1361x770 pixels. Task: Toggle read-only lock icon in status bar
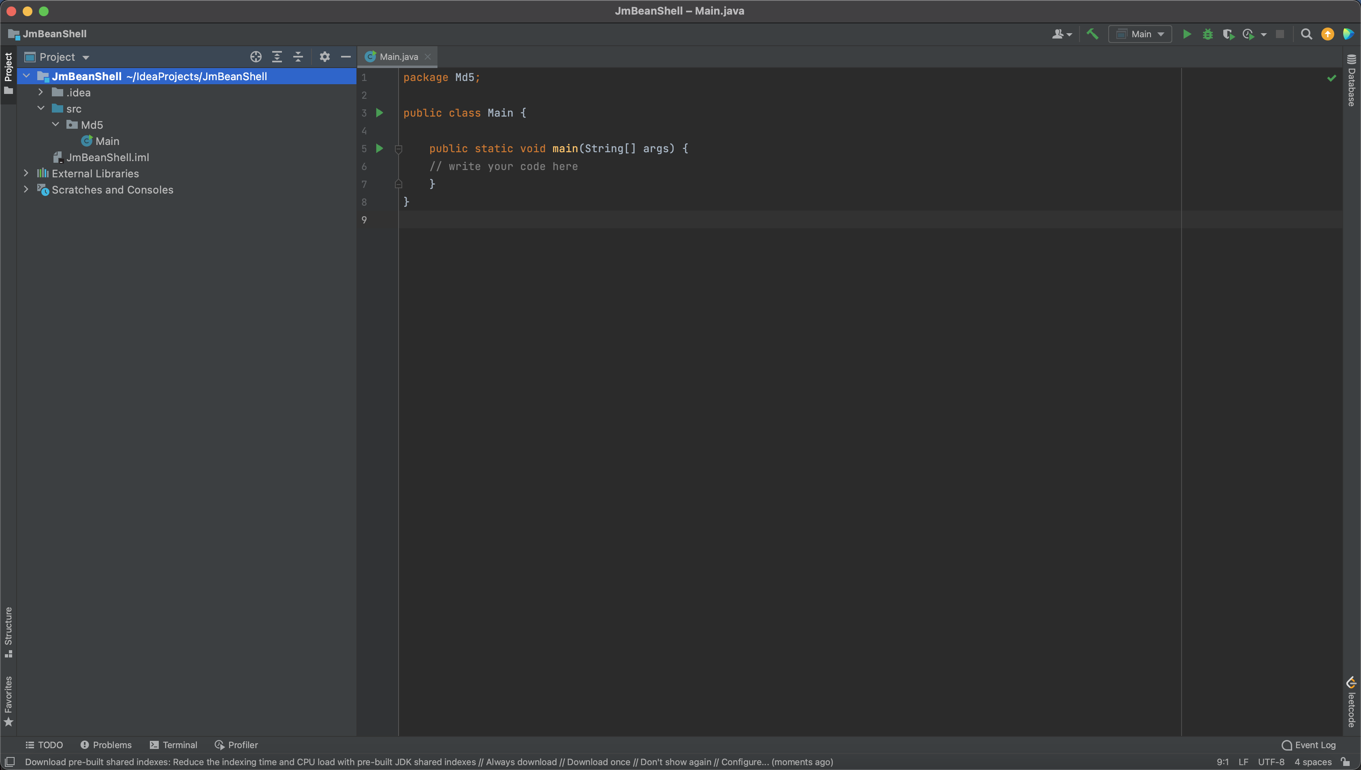tap(1346, 761)
